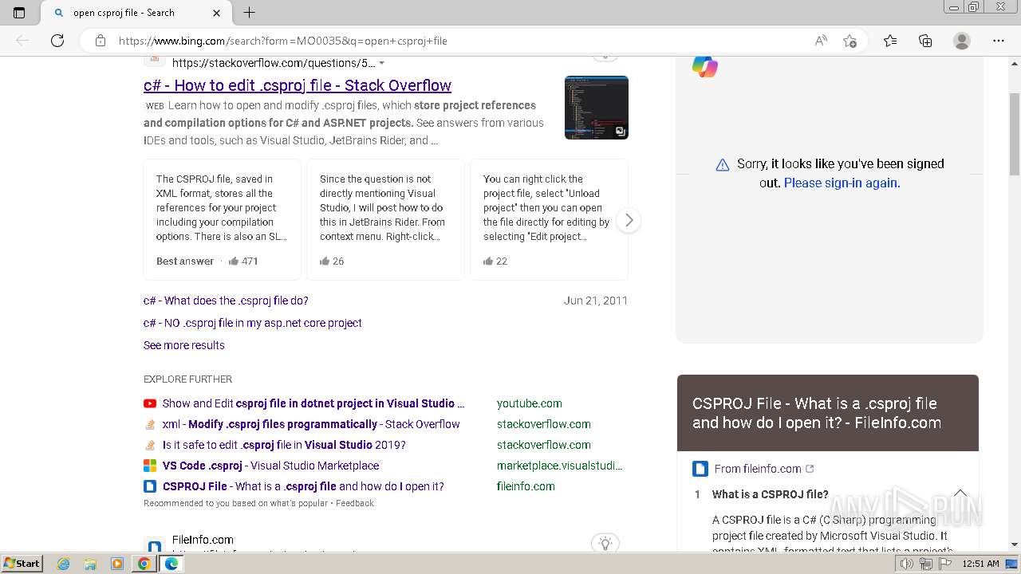This screenshot has height=574, width=1021.
Task: Click the marketplace.visualstudi... domain text
Action: (560, 466)
